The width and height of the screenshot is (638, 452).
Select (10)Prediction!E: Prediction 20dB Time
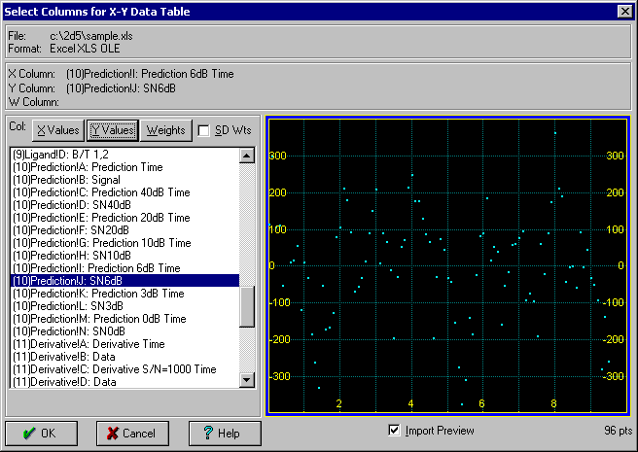point(124,218)
